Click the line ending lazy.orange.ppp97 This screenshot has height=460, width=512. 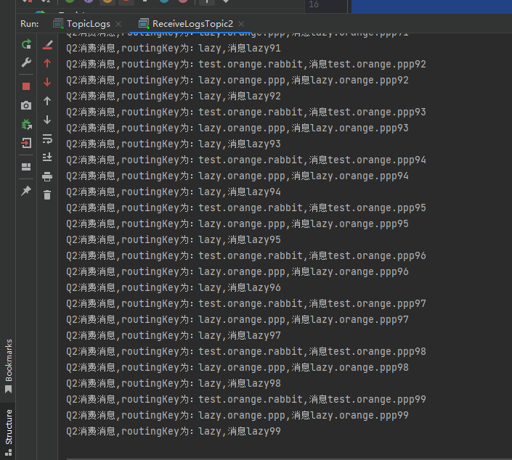237,319
